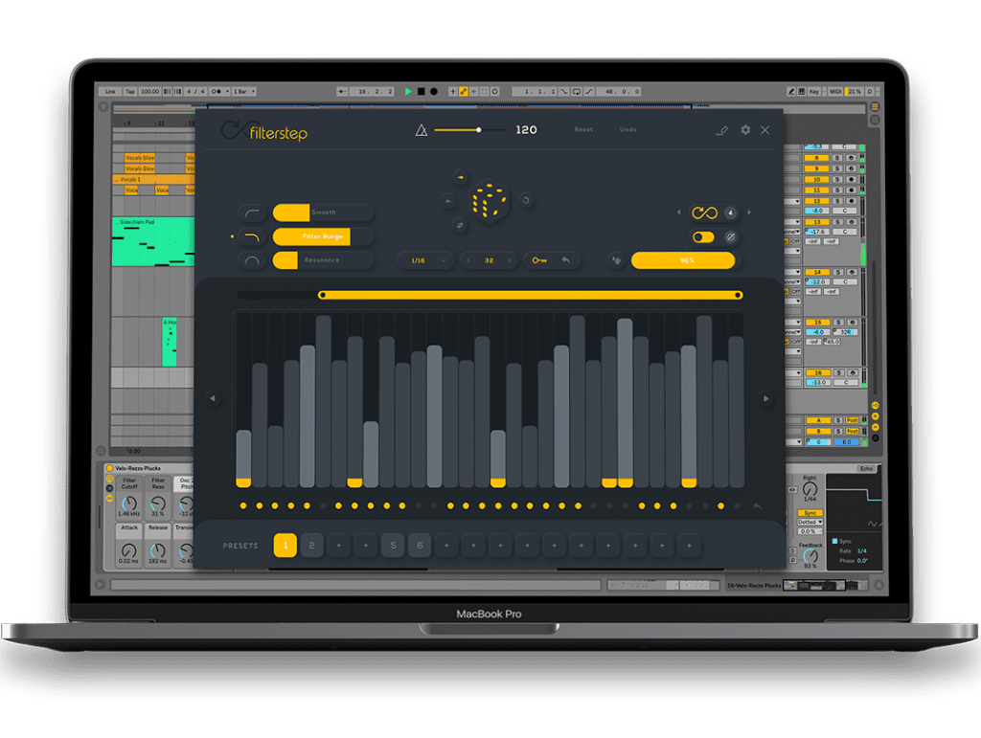
Task: Shift pattern left with arrow beside dice
Action: 448,201
